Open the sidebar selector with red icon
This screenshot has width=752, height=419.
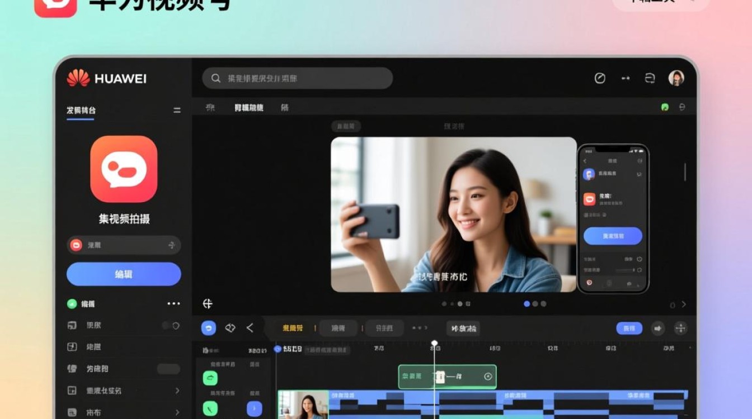pyautogui.click(x=124, y=245)
